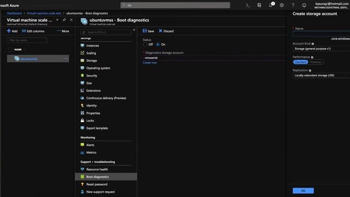Open Operating system menu item
This screenshot has height=197, width=350.
tap(98, 68)
